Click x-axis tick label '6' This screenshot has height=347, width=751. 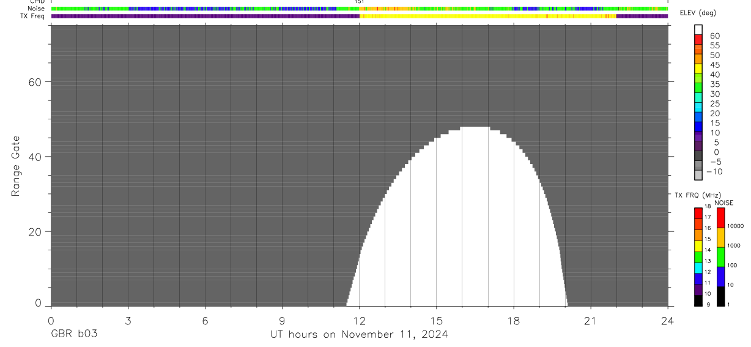tap(205, 320)
